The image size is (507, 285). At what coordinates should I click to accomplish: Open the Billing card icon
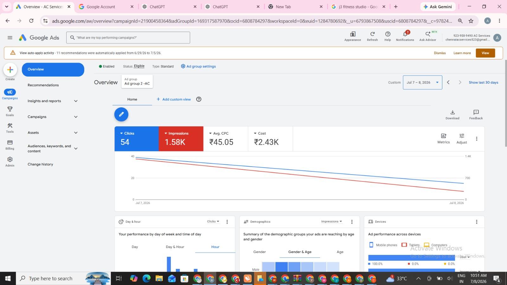click(10, 142)
